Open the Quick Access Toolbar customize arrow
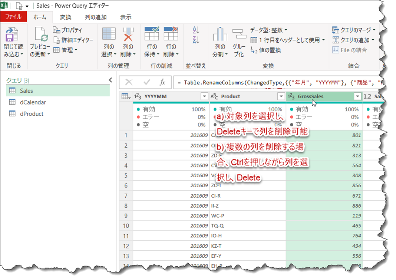This screenshot has width=396, height=280. pyautogui.click(x=27, y=6)
